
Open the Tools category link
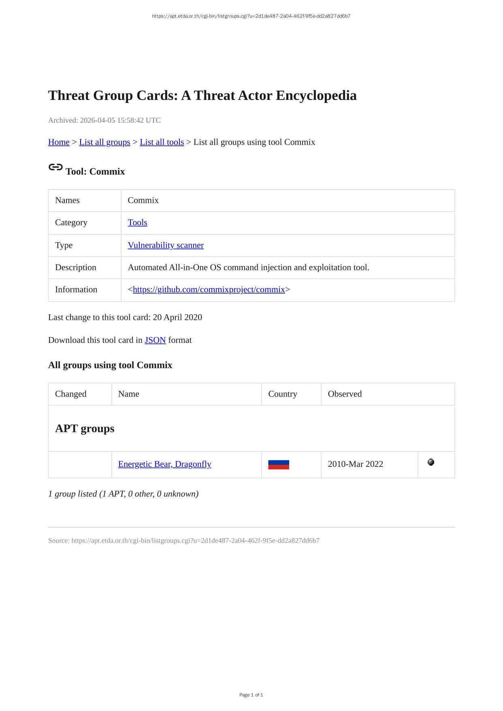pyautogui.click(x=137, y=223)
